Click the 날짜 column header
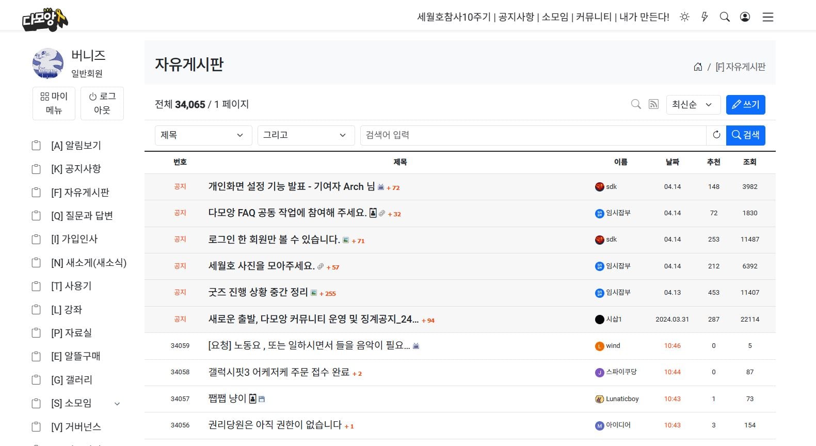 tap(673, 162)
